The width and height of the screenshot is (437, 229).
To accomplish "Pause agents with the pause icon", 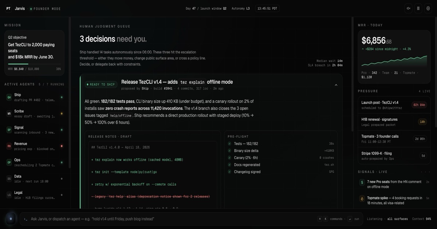I will point(418,8).
